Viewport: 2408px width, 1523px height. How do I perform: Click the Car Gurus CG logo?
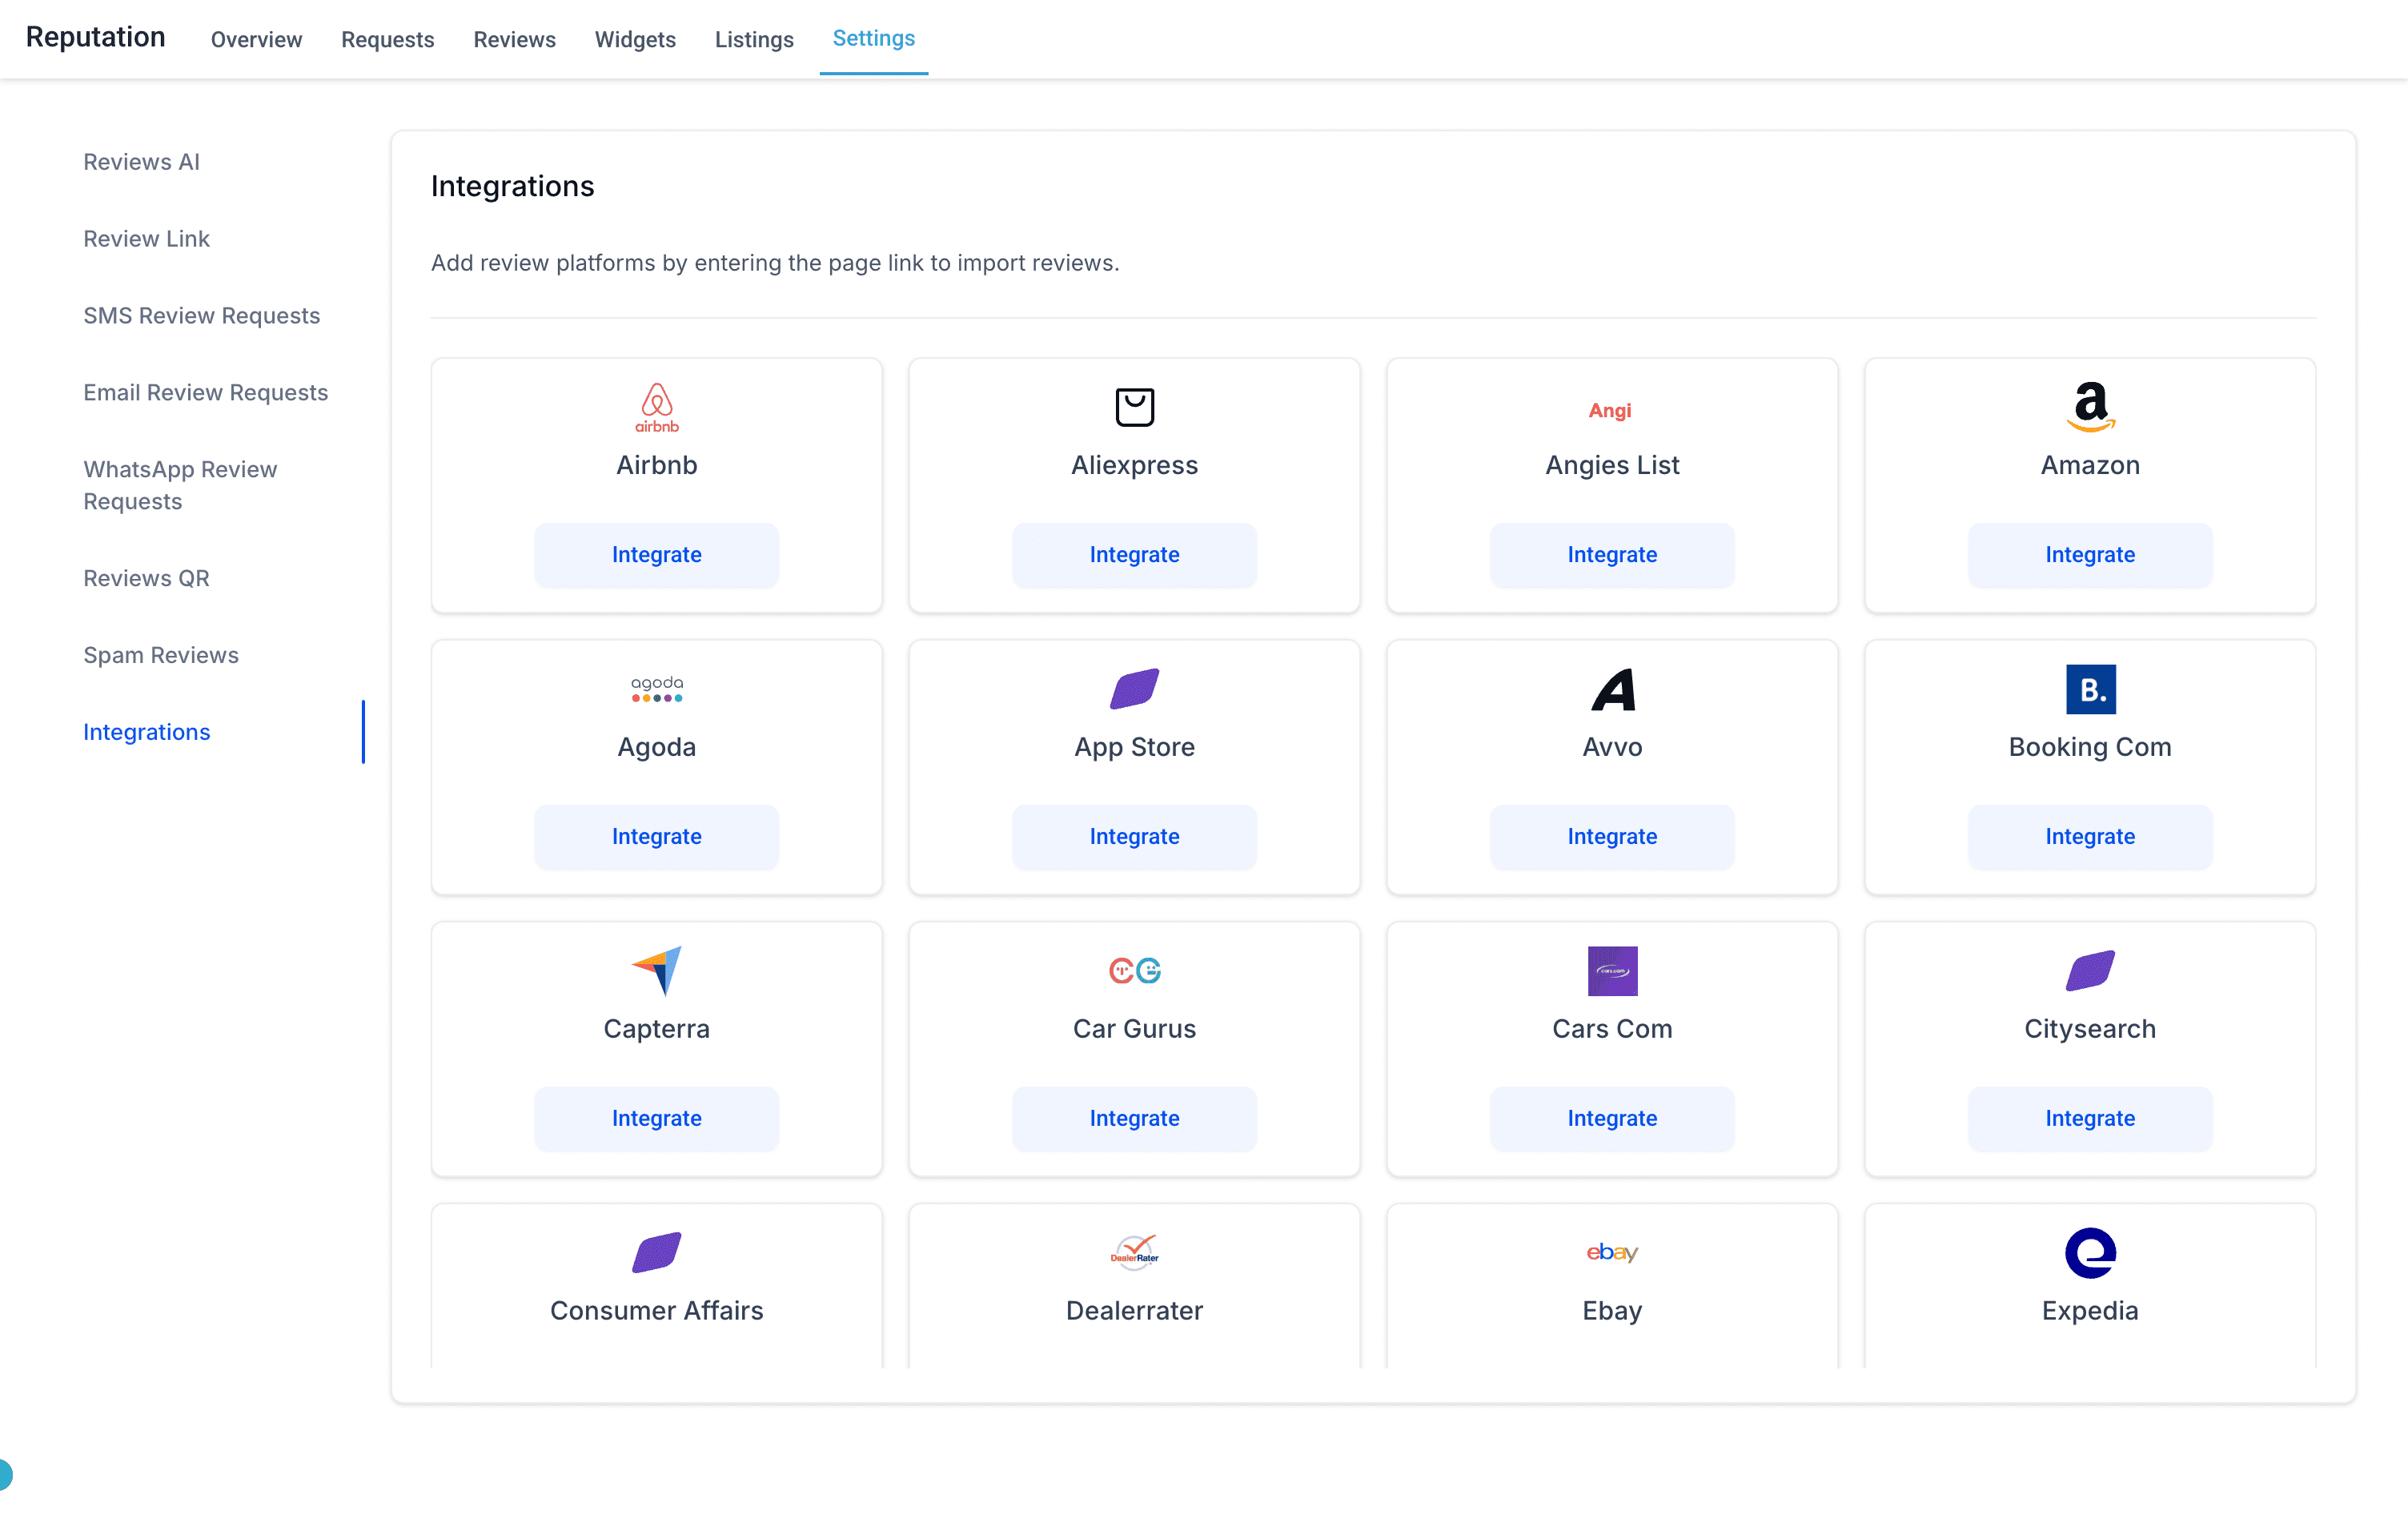[x=1134, y=970]
